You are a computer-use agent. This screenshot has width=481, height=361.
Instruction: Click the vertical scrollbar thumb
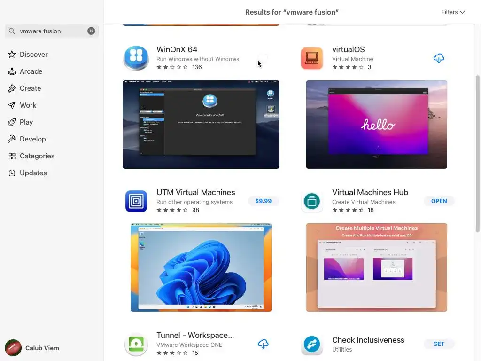[477, 154]
